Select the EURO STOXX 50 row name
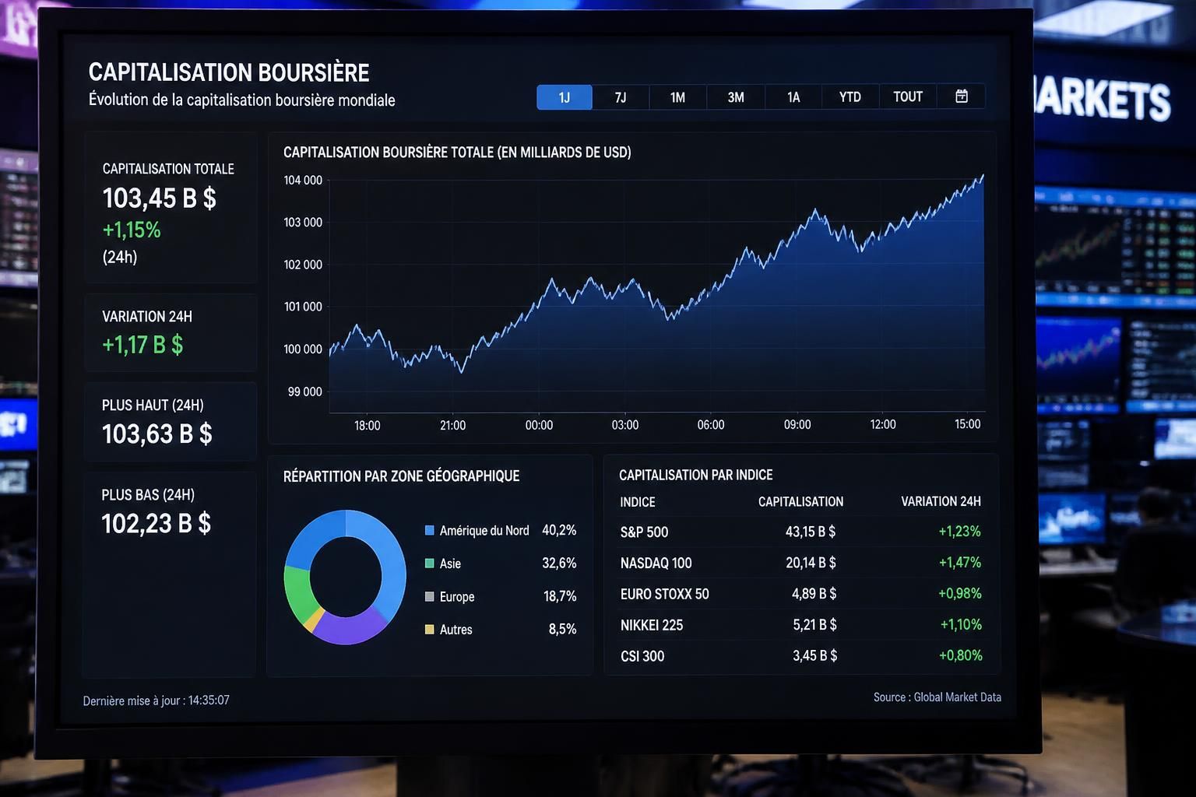This screenshot has height=797, width=1196. point(664,594)
